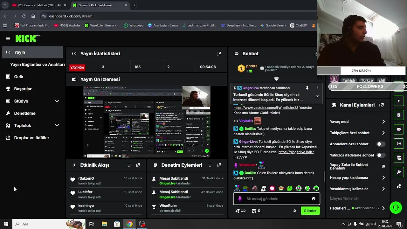Pop out the Denetim Eylemleri panel
Viewport: 407px width, 229px height.
(x=219, y=165)
